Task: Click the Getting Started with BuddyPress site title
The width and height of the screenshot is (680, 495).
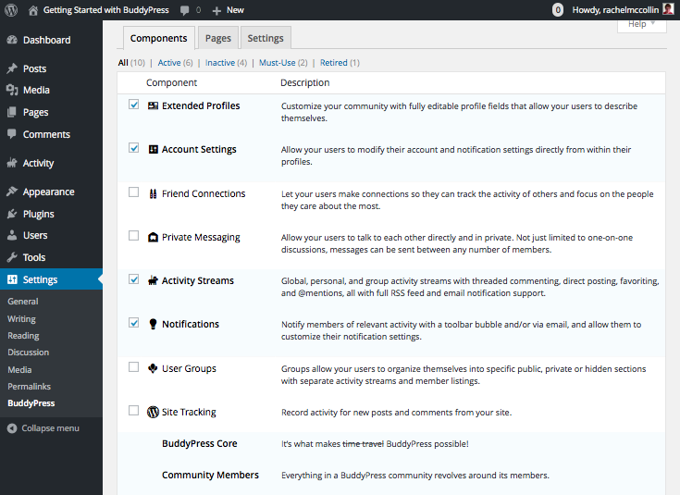Action: [x=105, y=10]
